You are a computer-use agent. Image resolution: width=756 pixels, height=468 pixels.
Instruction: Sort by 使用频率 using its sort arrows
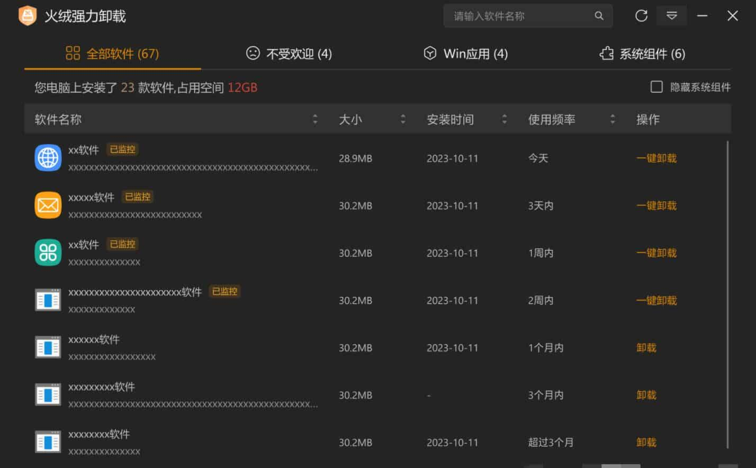613,120
